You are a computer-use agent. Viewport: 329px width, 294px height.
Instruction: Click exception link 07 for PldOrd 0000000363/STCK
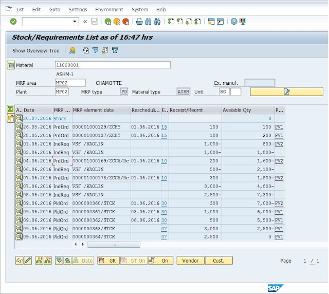point(164,229)
